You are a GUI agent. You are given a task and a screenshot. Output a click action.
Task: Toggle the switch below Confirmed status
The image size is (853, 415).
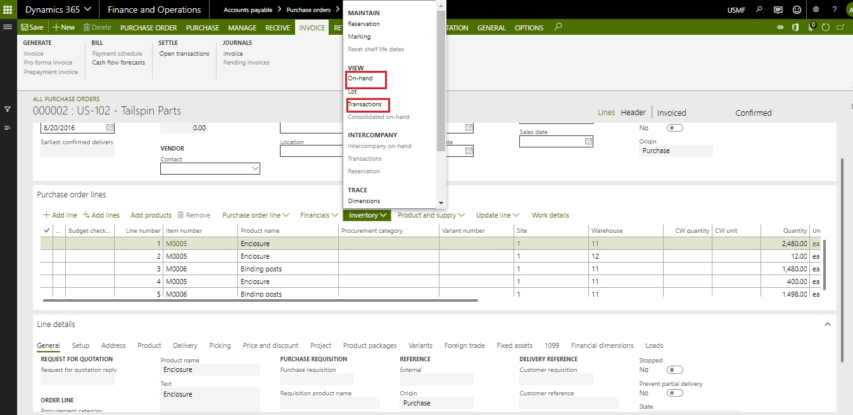click(x=675, y=128)
